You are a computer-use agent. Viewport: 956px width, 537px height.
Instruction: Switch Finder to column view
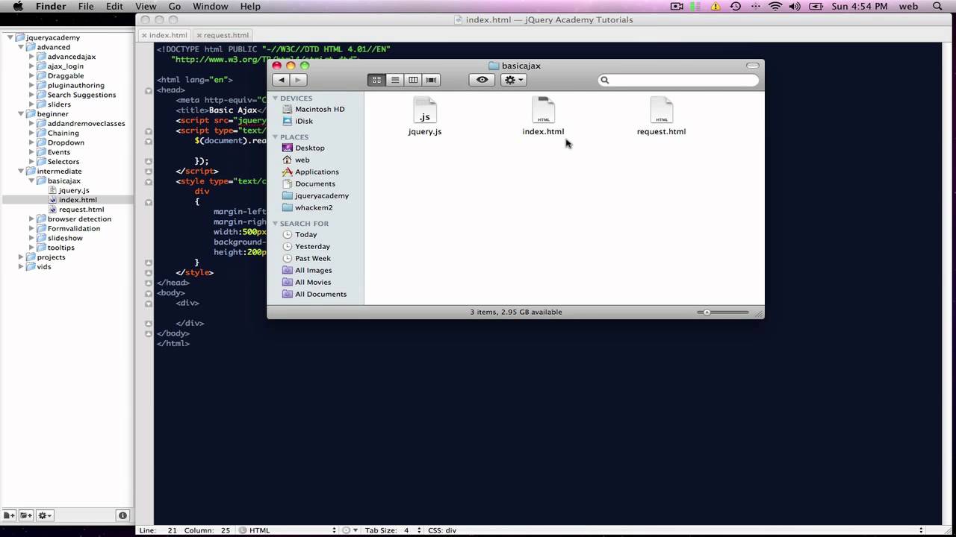(413, 80)
